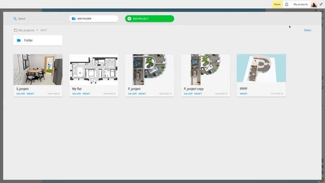Click Widget link under My flat
Viewport: 325px width, 183px height.
(x=86, y=94)
